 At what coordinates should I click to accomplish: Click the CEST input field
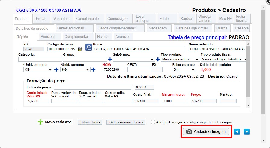coord(139,69)
